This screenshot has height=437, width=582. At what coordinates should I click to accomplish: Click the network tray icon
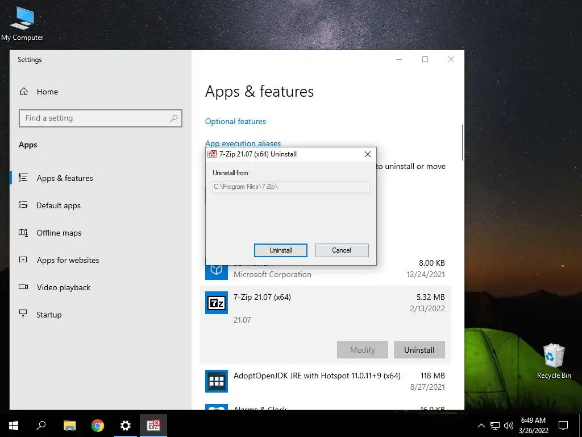click(x=495, y=426)
